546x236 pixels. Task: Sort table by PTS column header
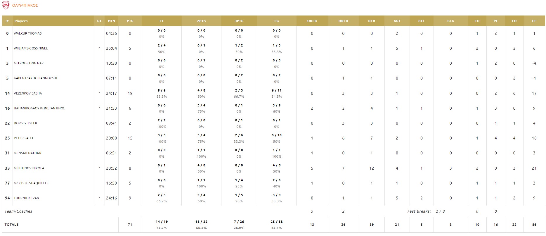(130, 21)
